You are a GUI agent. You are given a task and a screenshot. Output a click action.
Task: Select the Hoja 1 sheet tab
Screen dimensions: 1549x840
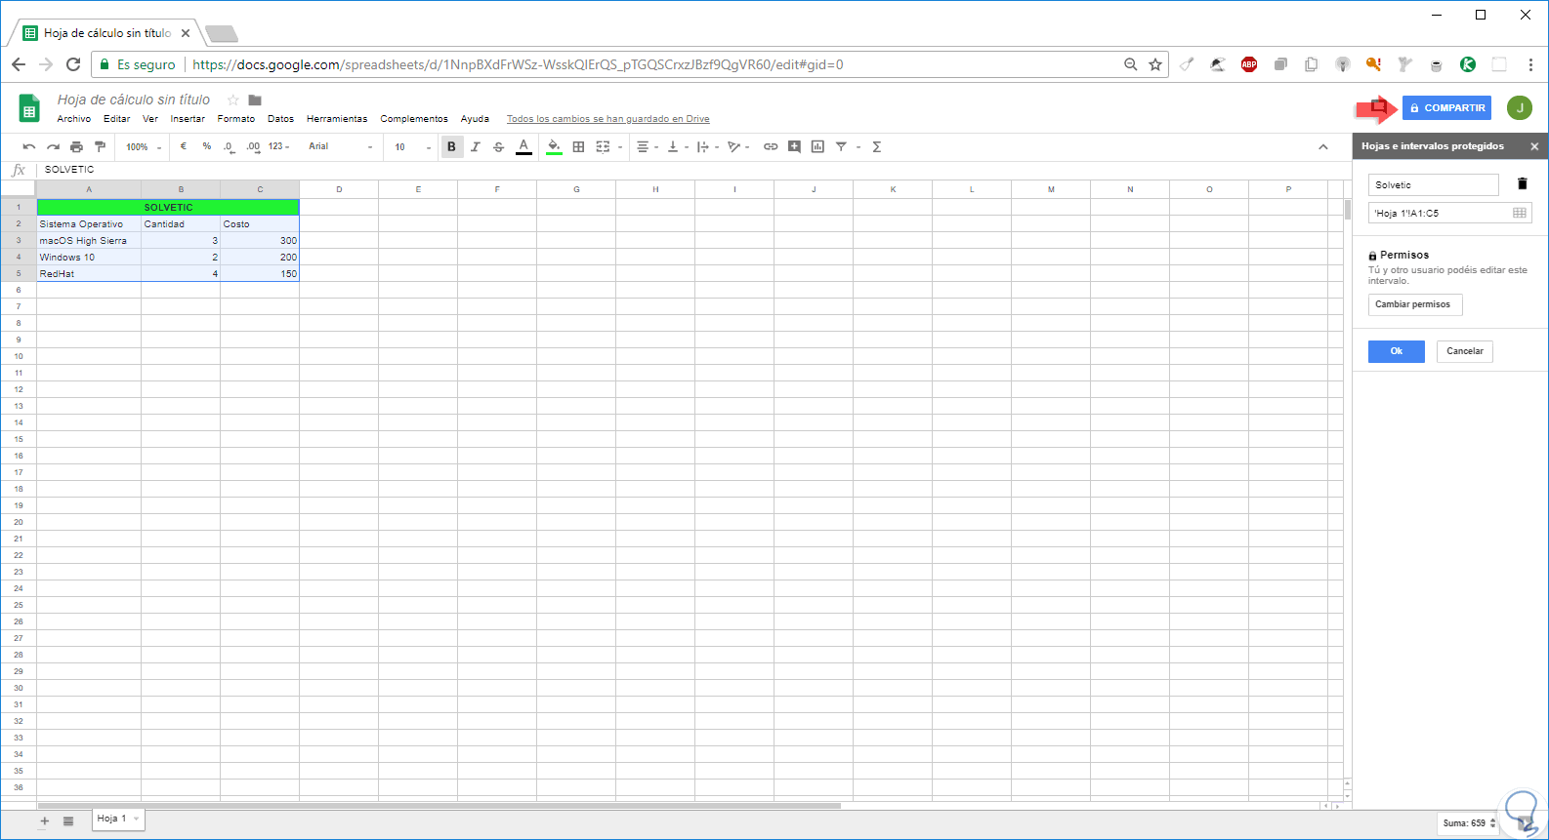click(x=119, y=820)
